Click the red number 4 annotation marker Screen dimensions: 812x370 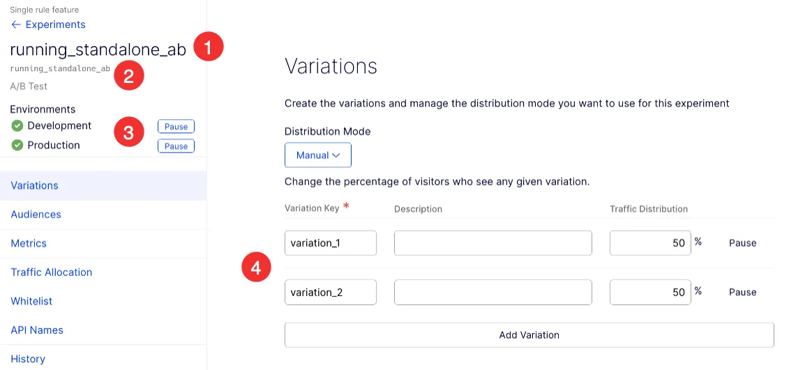click(x=256, y=268)
